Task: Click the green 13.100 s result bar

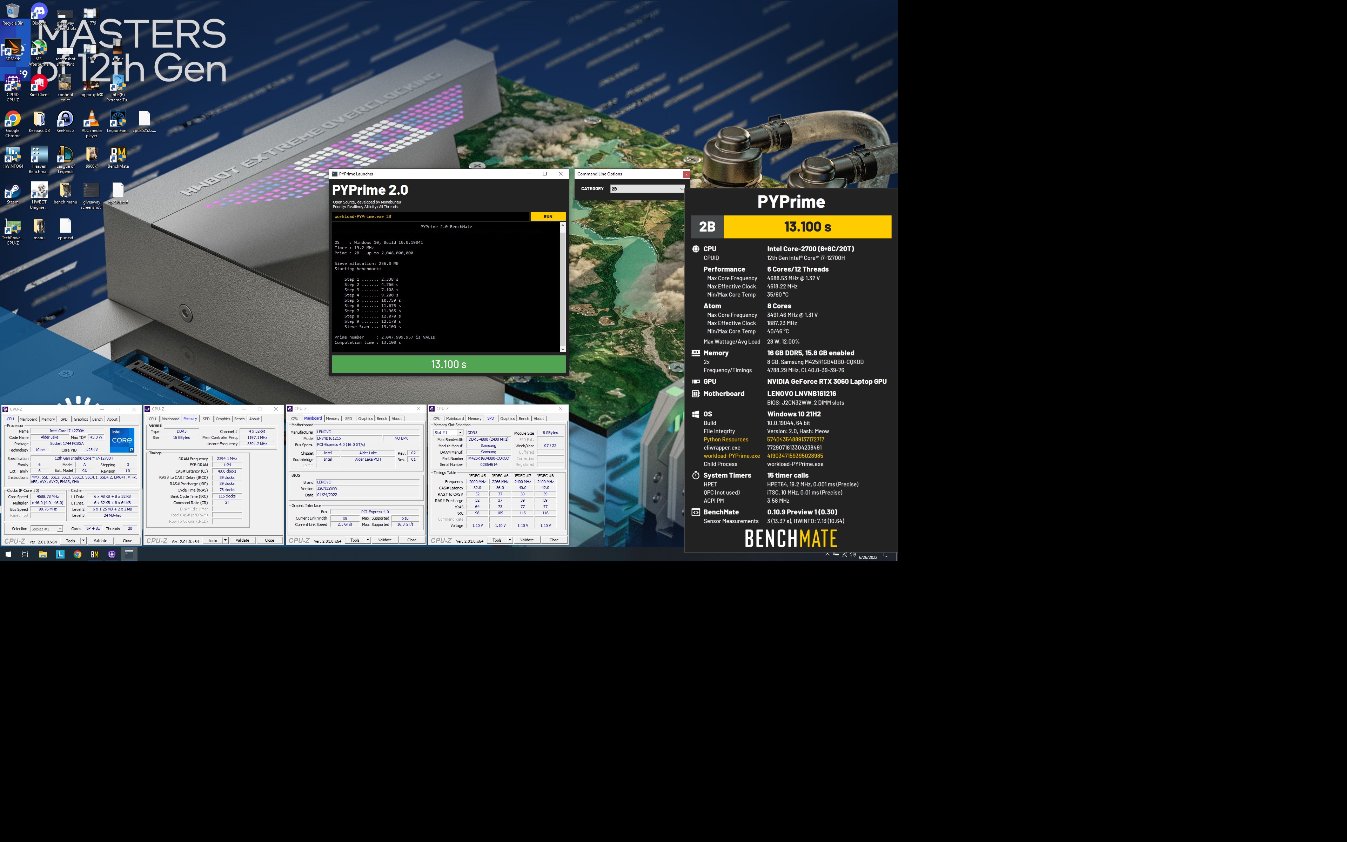Action: point(449,364)
